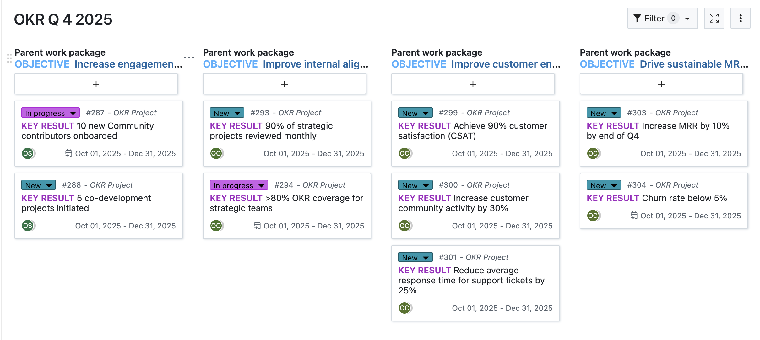Click the Filter funnel icon
Image resolution: width=760 pixels, height=340 pixels.
click(x=638, y=18)
